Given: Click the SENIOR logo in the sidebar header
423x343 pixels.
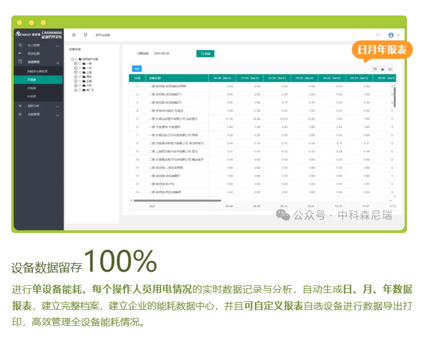Looking at the screenshot, I should pos(28,34).
